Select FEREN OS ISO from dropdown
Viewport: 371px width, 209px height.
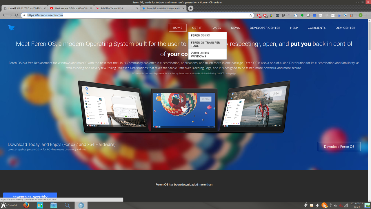pos(207,35)
